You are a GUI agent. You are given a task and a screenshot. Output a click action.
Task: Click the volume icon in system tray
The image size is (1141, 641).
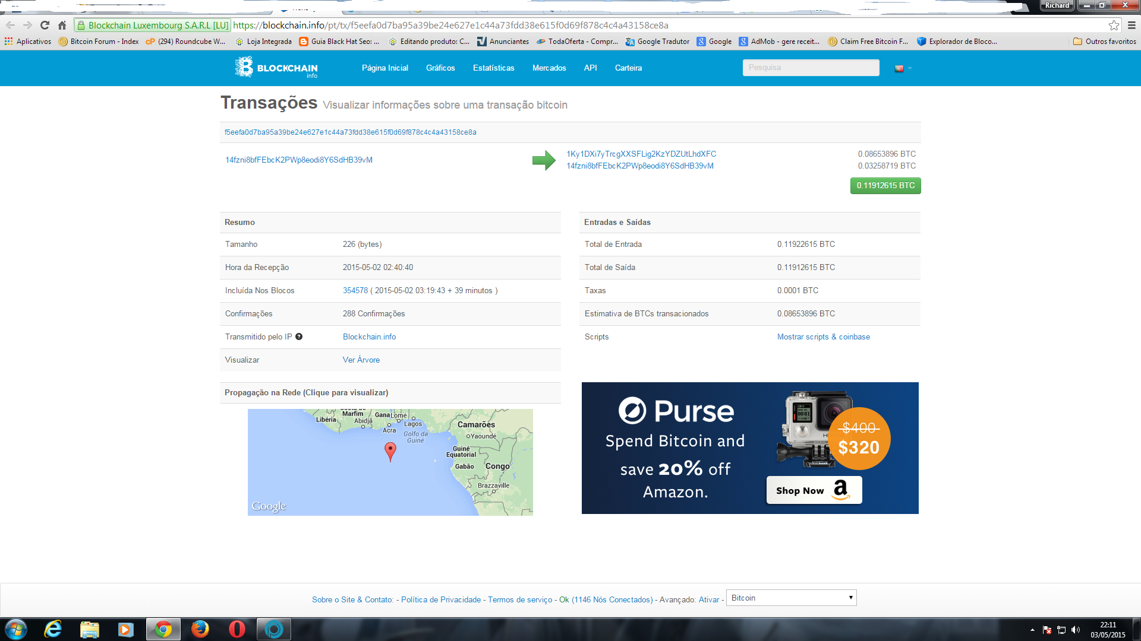point(1075,630)
